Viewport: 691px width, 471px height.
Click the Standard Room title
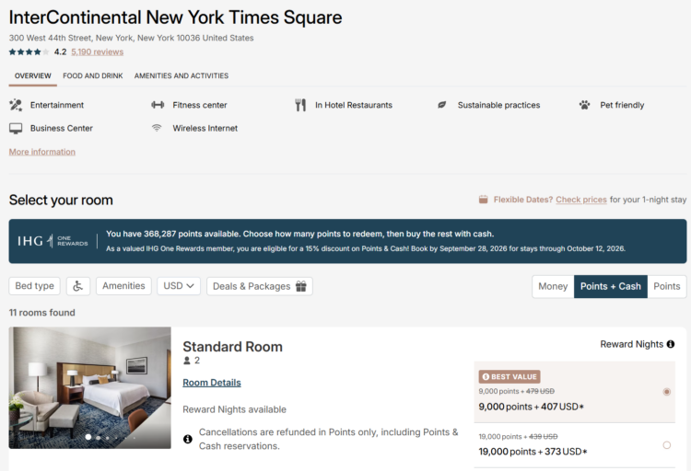click(x=233, y=347)
